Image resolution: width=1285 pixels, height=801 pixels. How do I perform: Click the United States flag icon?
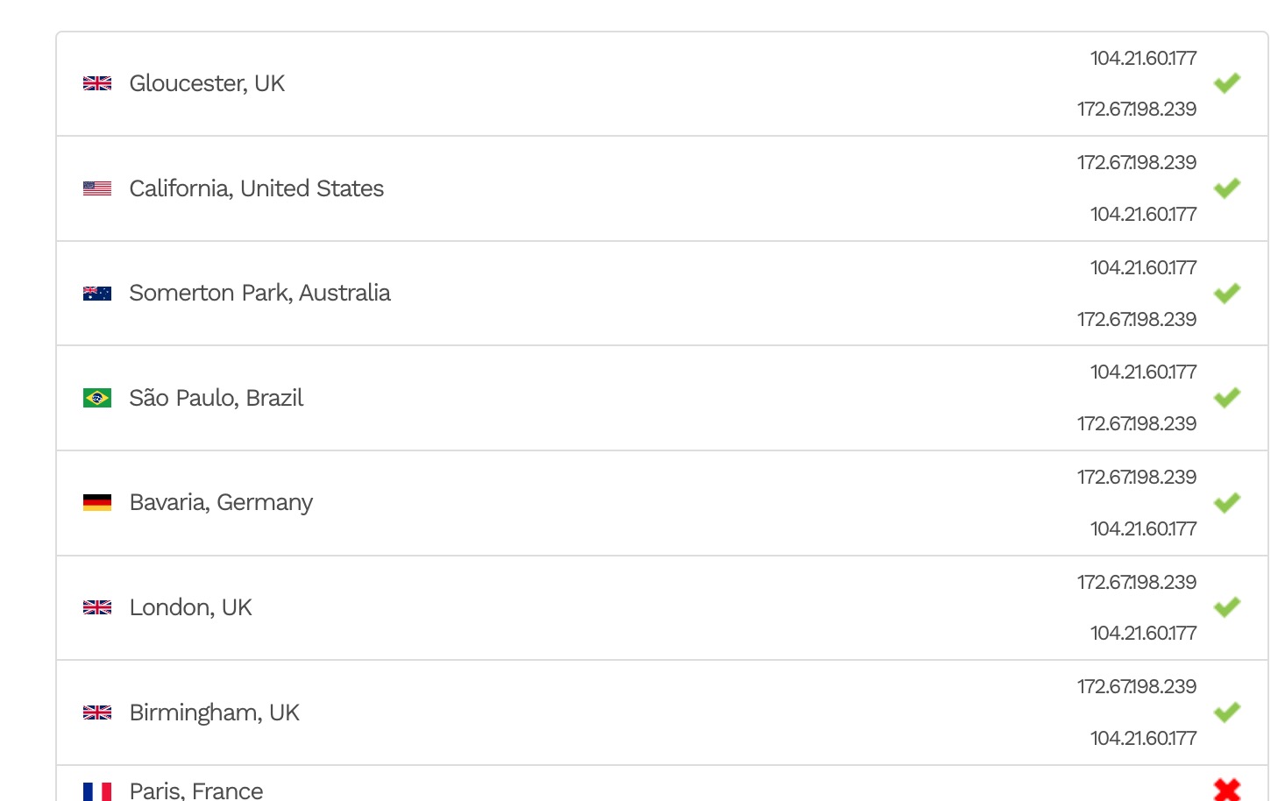pos(97,188)
